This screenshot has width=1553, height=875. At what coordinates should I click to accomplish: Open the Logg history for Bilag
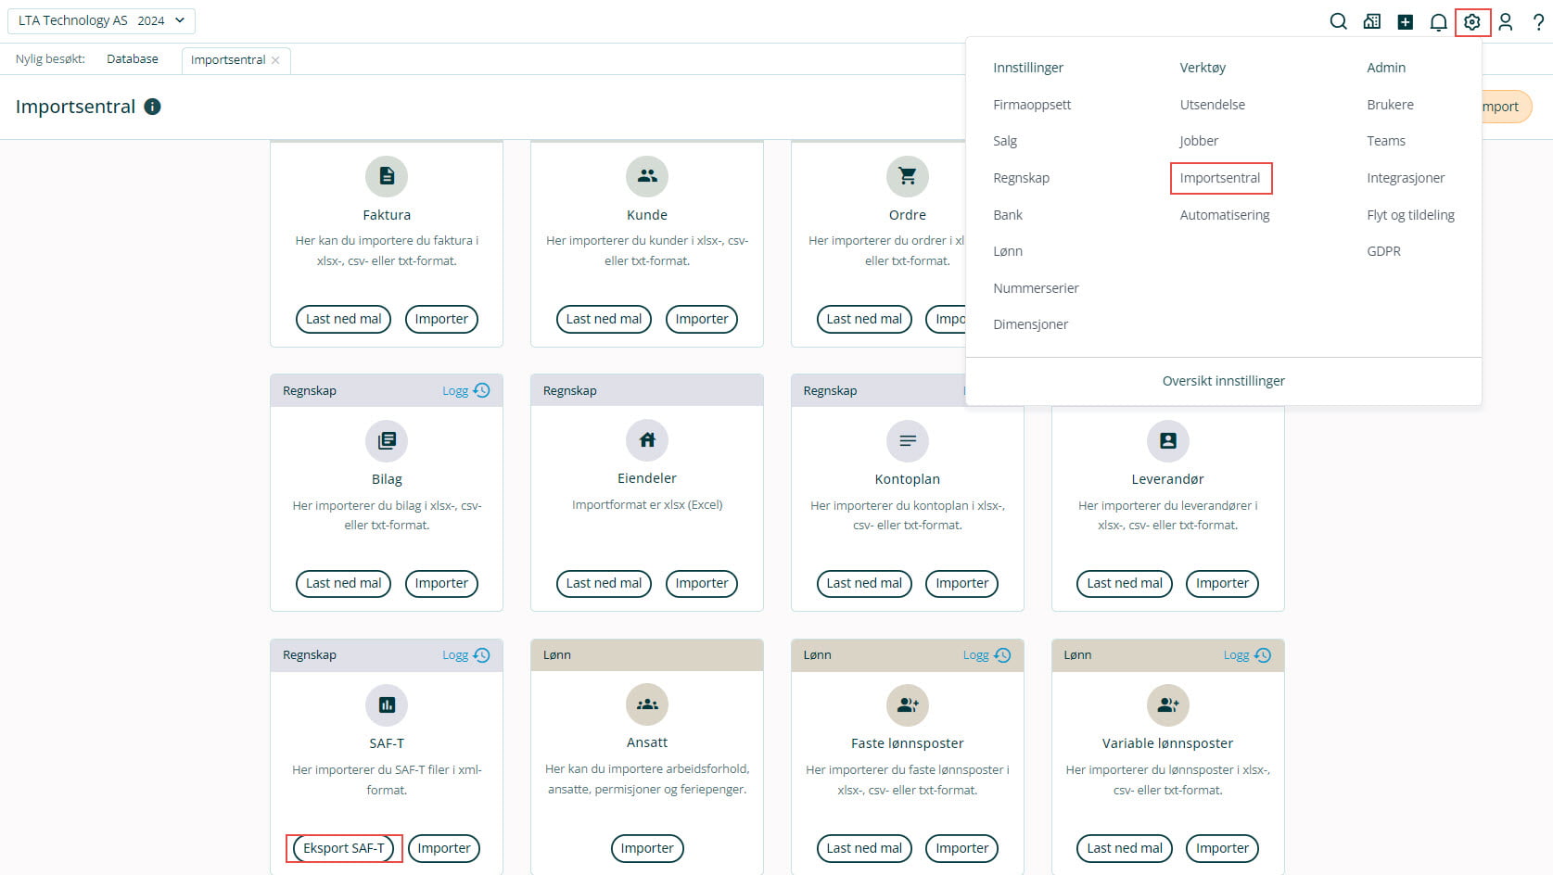pyautogui.click(x=465, y=390)
